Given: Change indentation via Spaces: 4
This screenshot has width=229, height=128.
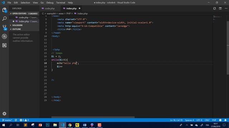Looking at the screenshot, I should click(189, 120).
